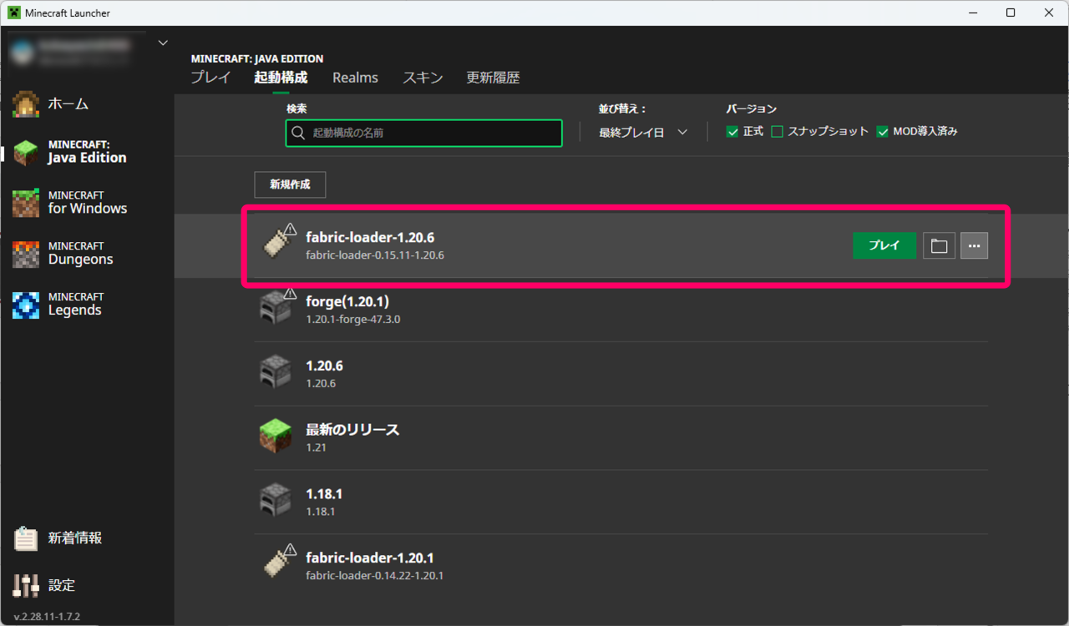1069x626 pixels.
Task: Enable the スナップショット checkbox
Action: coord(777,132)
